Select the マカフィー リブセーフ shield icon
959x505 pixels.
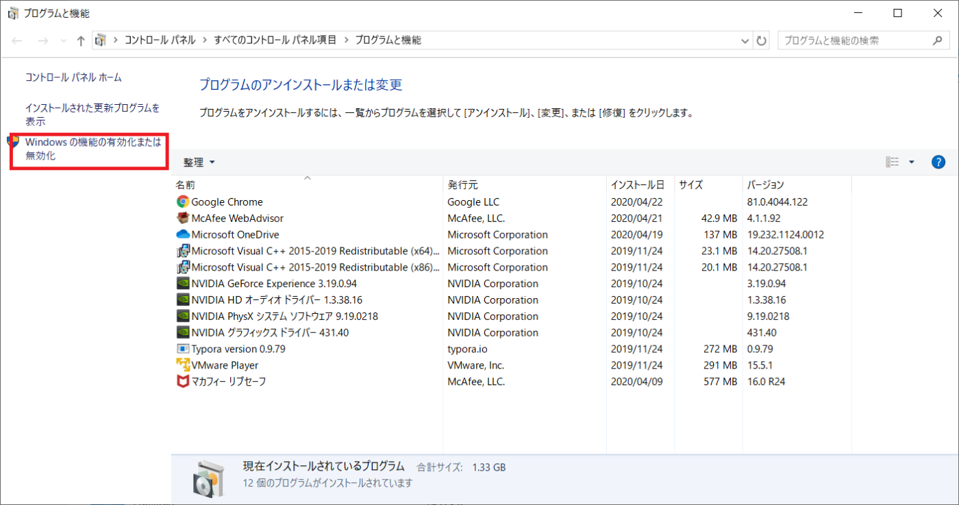point(183,382)
